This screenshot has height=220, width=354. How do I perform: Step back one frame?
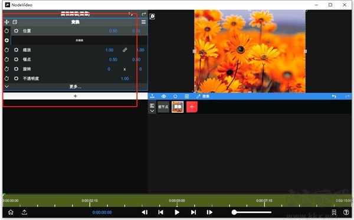tap(145, 212)
